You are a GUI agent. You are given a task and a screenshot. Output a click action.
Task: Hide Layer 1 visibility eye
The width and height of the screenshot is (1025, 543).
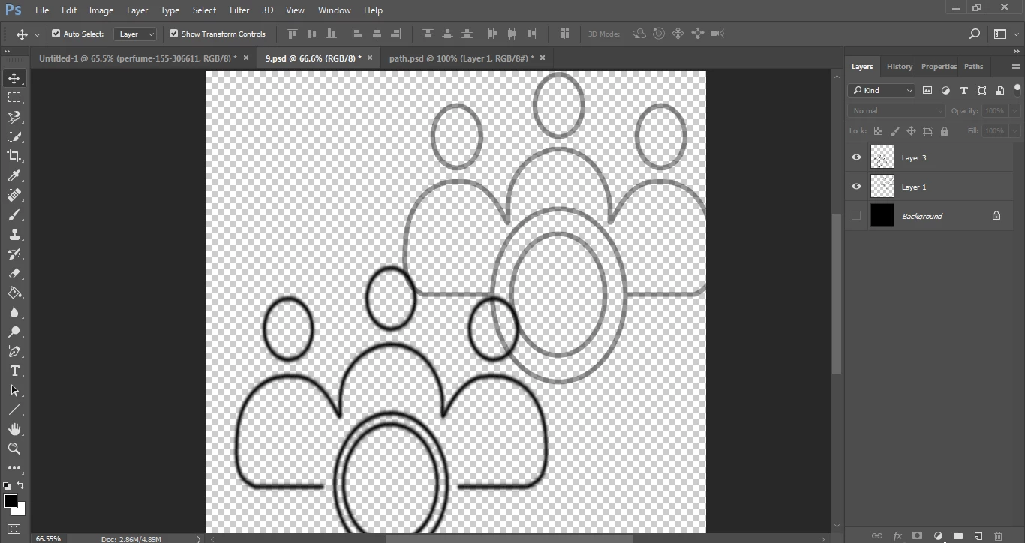click(x=856, y=187)
